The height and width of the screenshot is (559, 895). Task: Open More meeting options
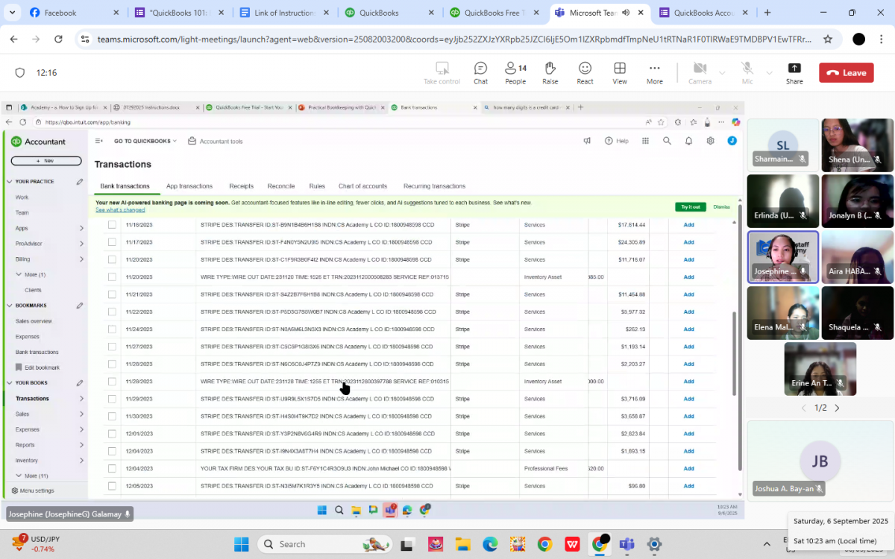[x=654, y=72]
